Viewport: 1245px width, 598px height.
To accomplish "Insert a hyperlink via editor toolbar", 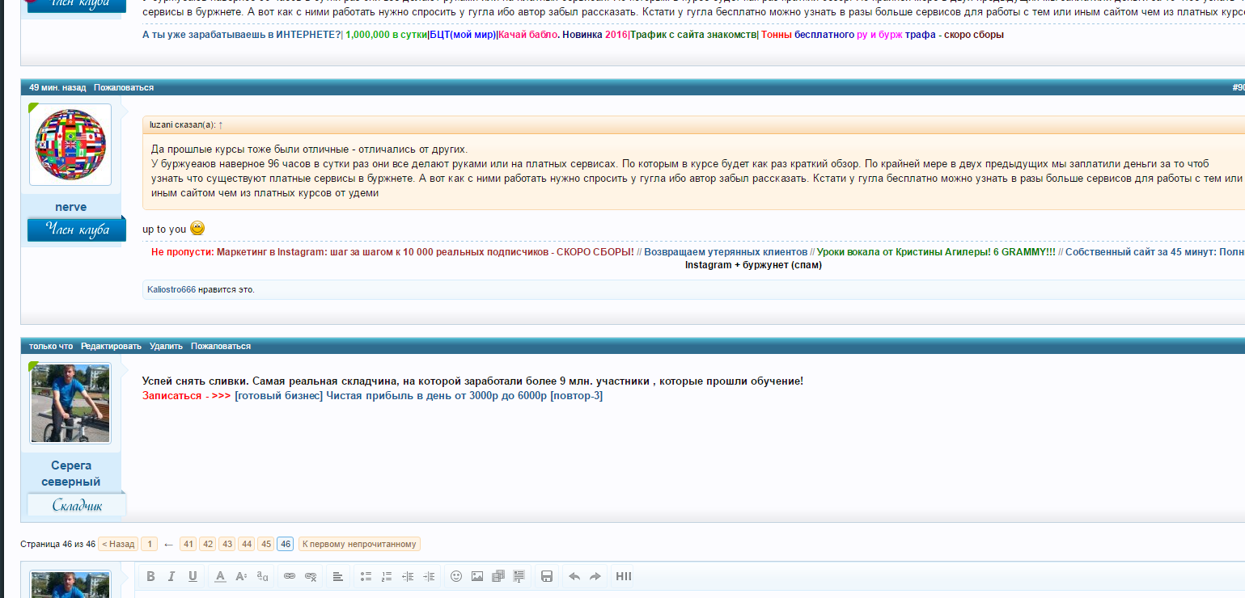I will [289, 576].
